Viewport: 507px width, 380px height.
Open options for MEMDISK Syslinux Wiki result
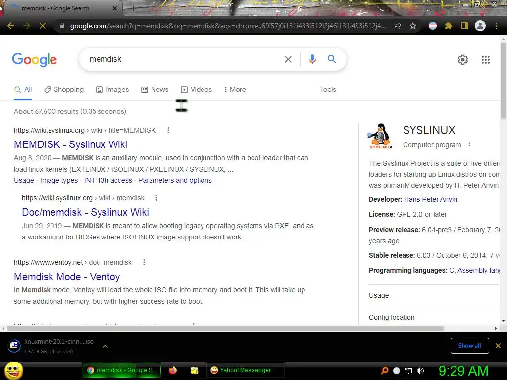click(x=168, y=130)
